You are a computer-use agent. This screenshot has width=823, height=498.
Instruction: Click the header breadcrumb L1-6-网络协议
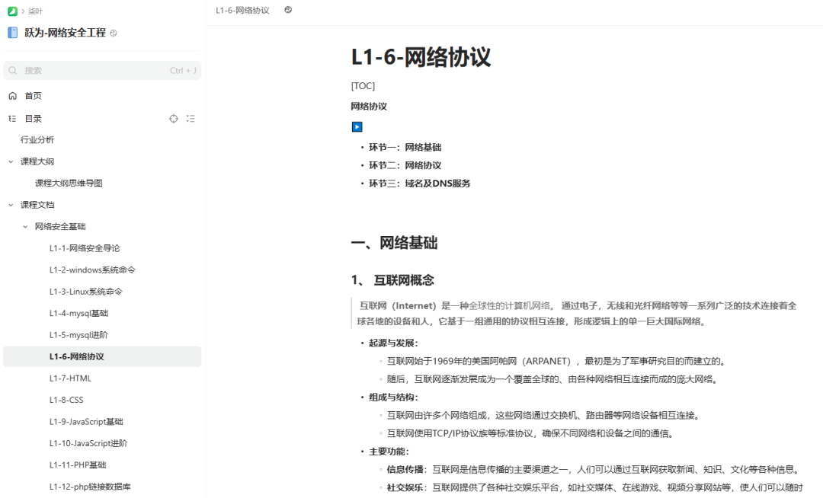coord(242,10)
